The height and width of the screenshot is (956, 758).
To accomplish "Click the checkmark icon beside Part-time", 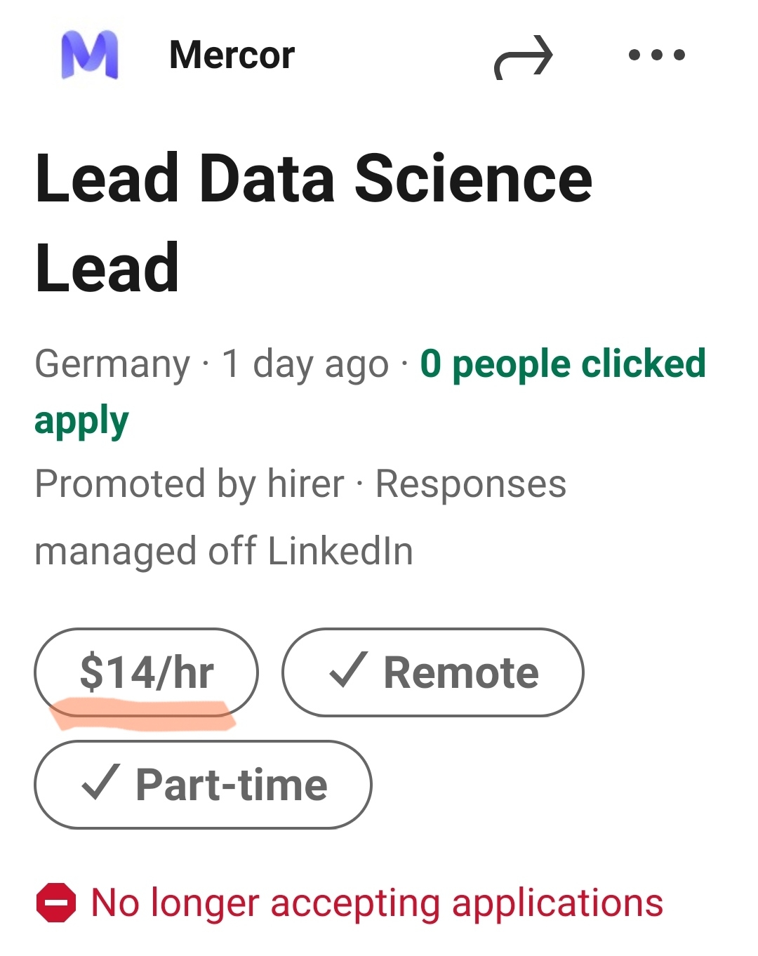I will (x=101, y=782).
